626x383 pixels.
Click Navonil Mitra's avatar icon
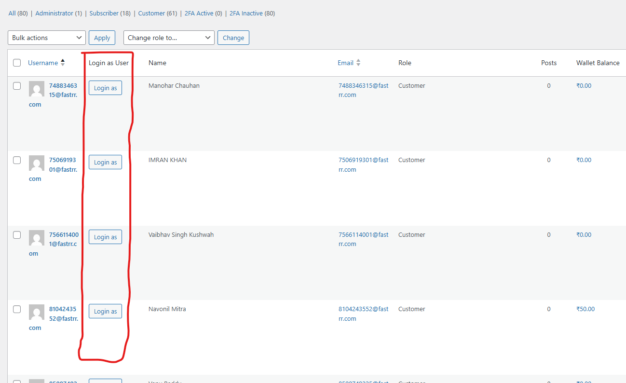(37, 312)
